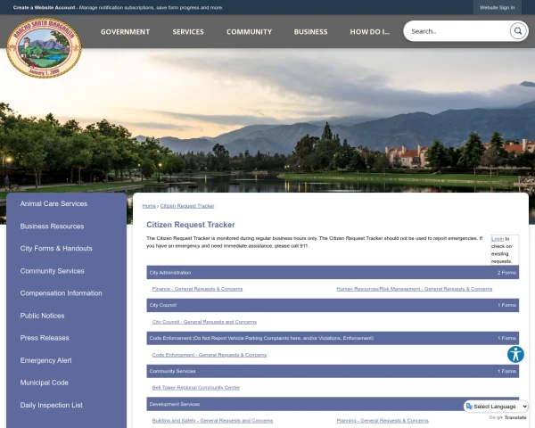This screenshot has height=428, width=535.
Task: Go to Compensation Information sidebar item
Action: click(61, 293)
